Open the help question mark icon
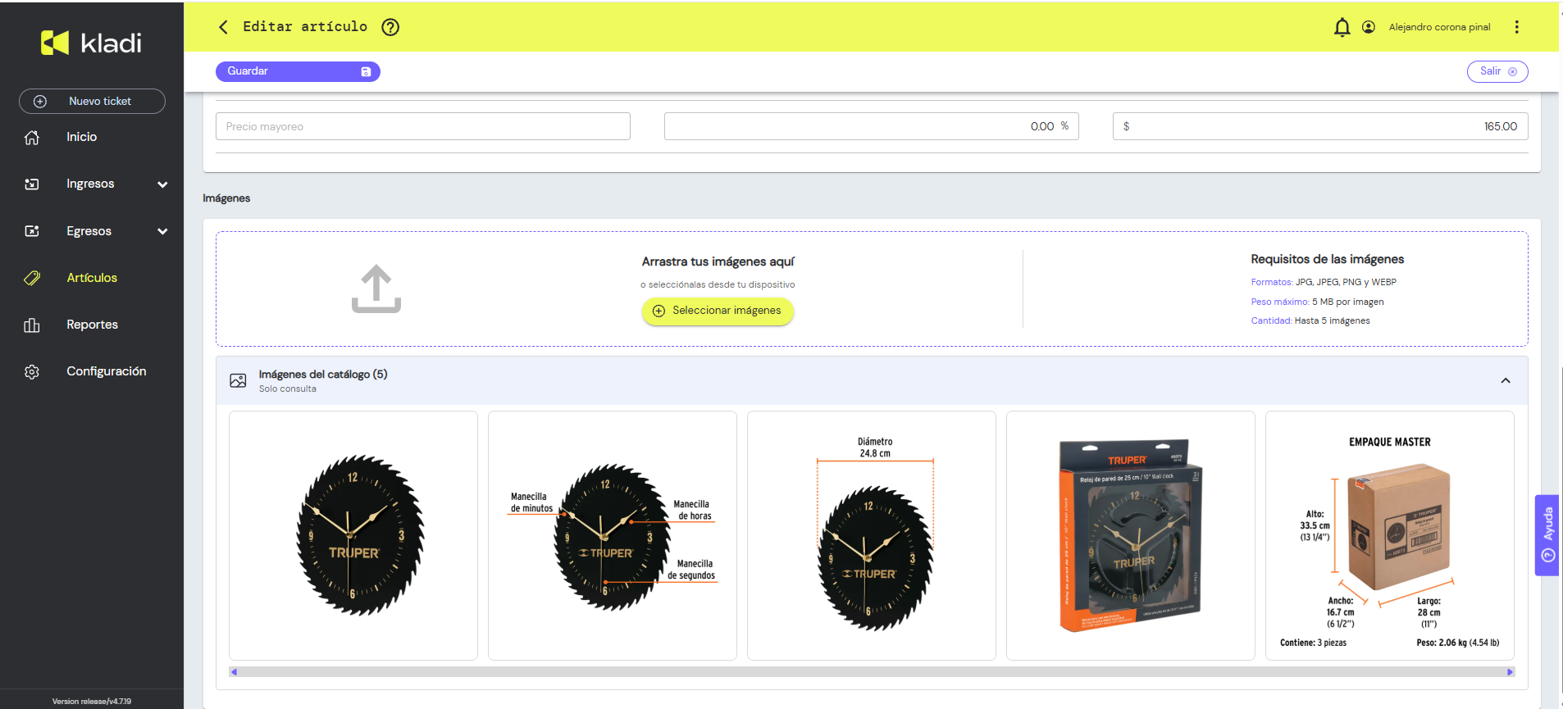Image resolution: width=1563 pixels, height=709 pixels. coord(390,27)
